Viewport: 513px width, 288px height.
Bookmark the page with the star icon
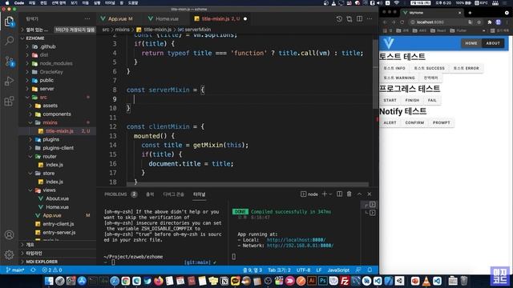coord(479,22)
